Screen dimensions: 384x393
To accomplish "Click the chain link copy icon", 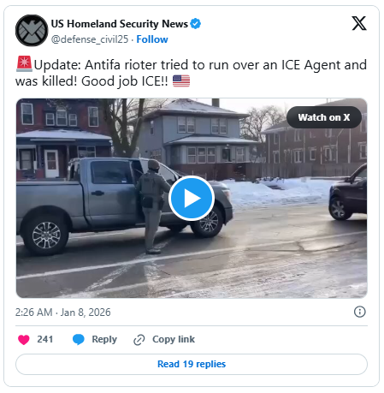I will click(139, 340).
